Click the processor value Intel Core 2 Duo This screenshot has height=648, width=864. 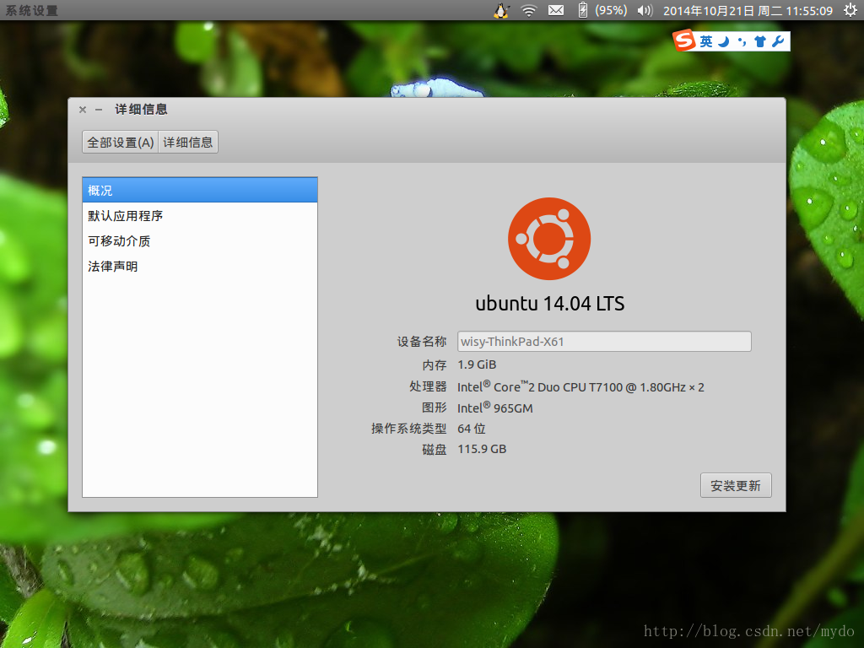point(580,386)
